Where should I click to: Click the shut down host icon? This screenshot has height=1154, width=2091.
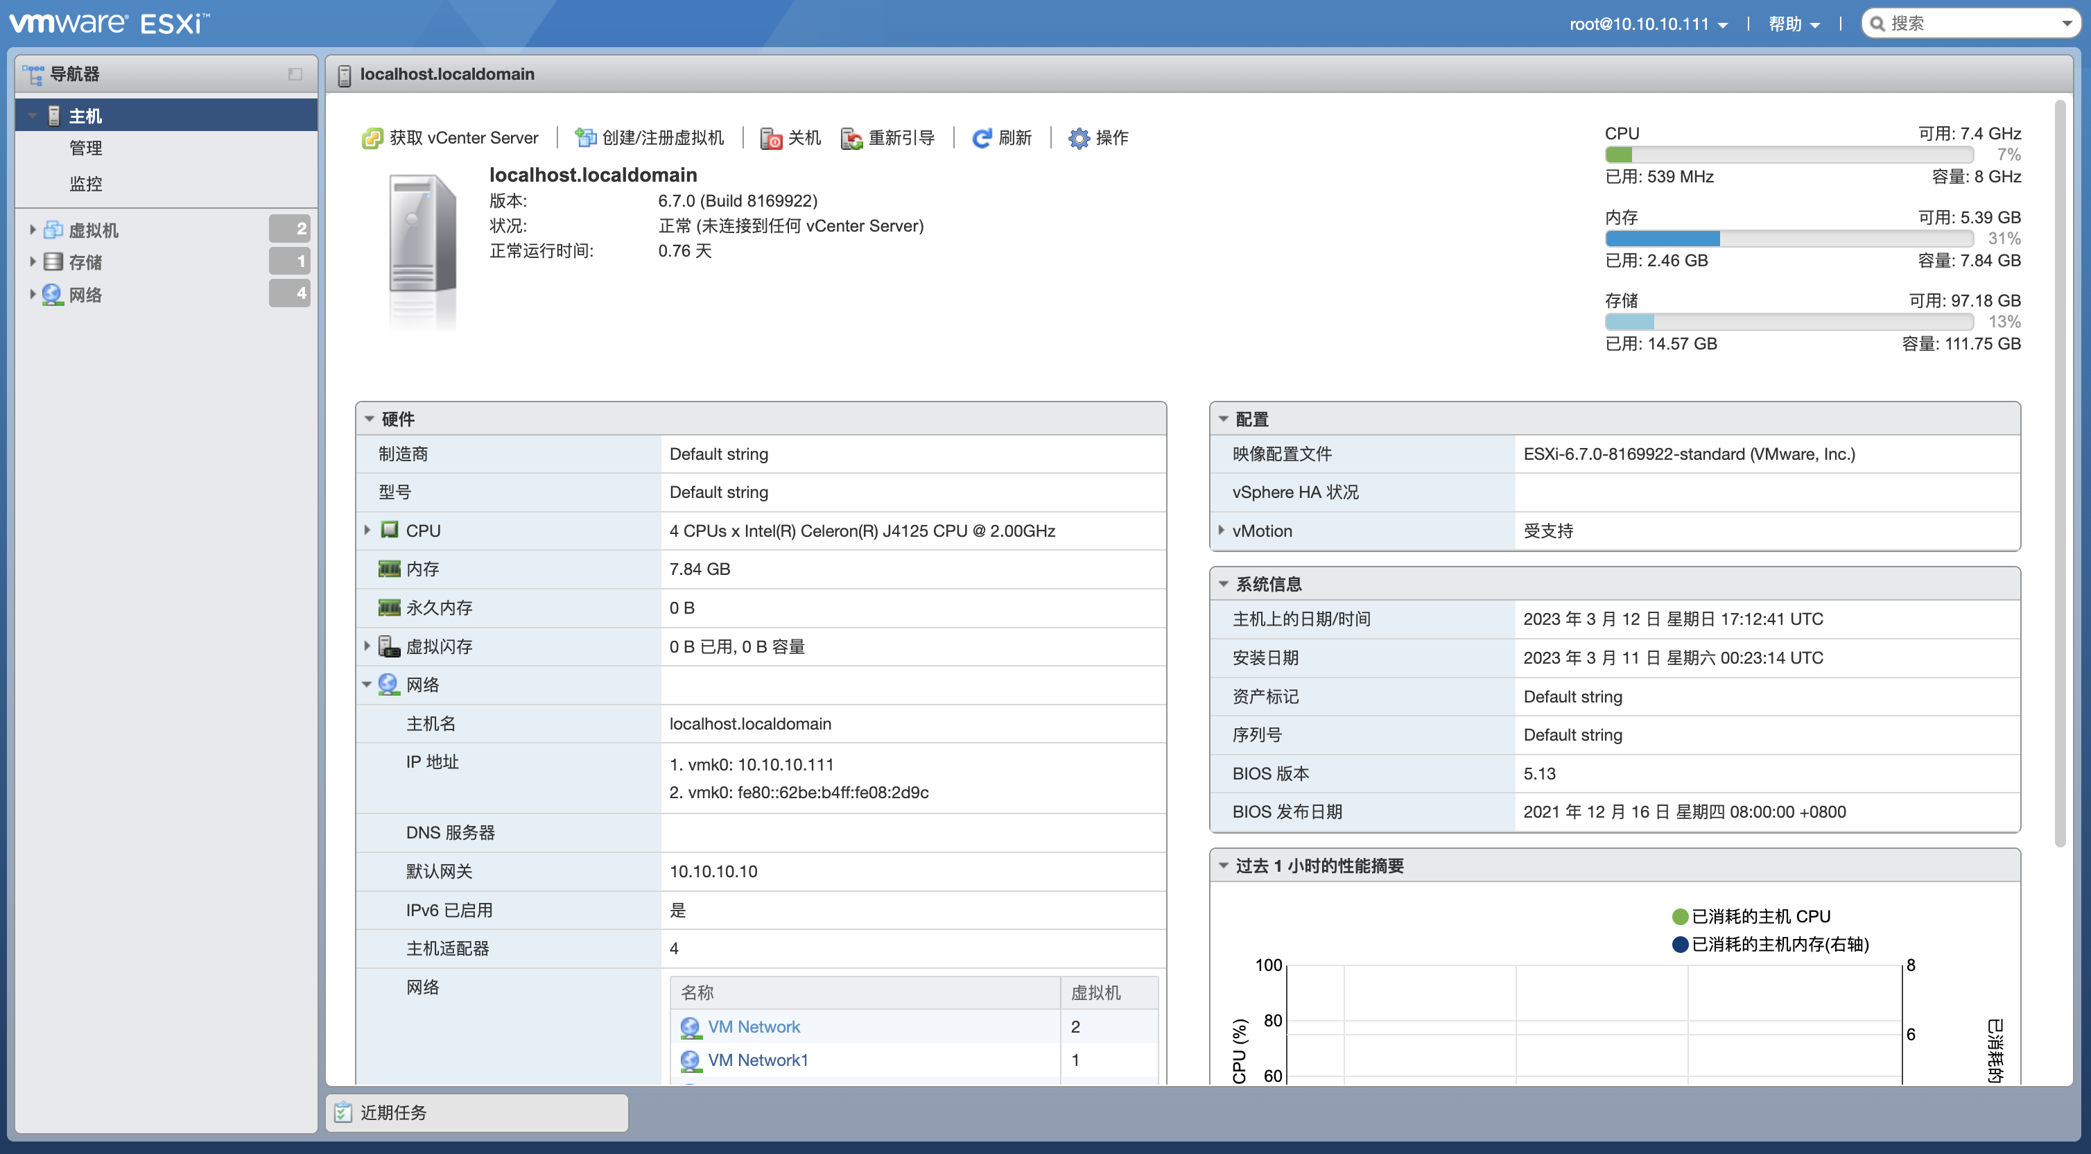pos(770,138)
